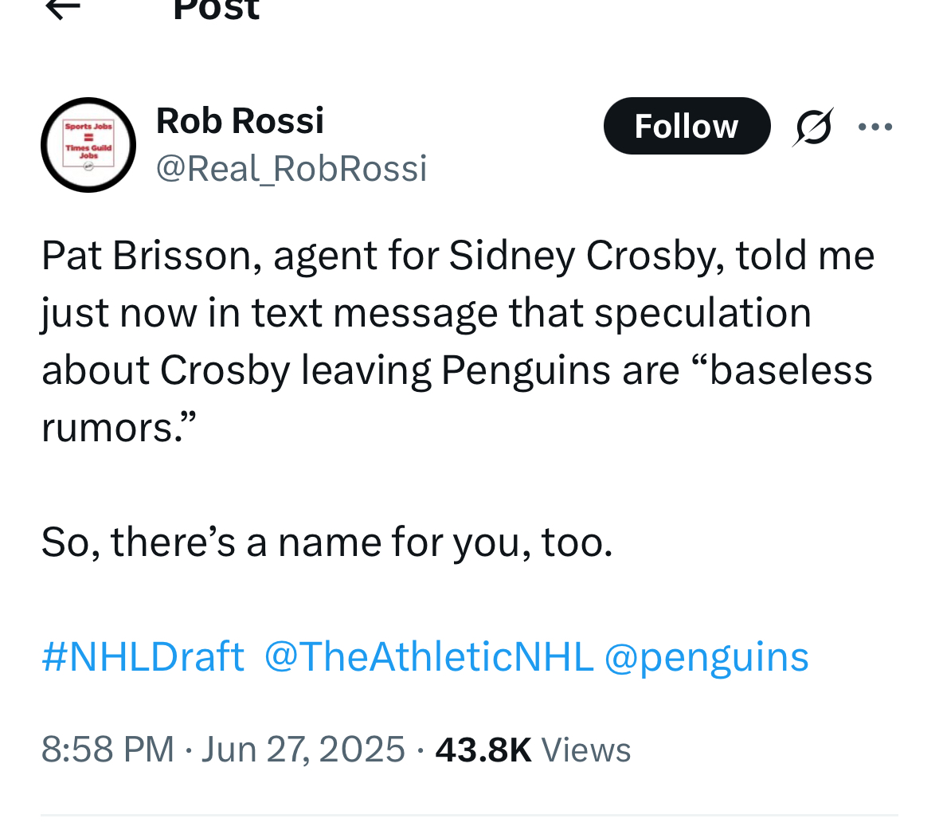Open the Grok explain-post icon
The height and width of the screenshot is (830, 939).
tap(812, 127)
